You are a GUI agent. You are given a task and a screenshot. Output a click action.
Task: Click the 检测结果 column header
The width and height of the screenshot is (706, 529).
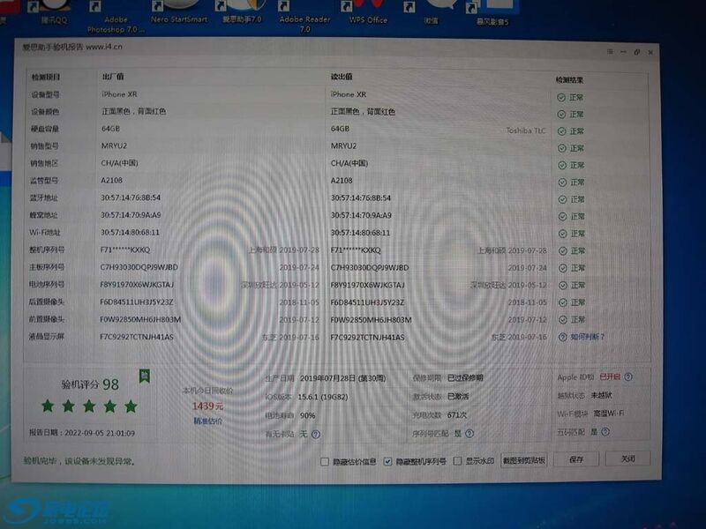point(569,79)
